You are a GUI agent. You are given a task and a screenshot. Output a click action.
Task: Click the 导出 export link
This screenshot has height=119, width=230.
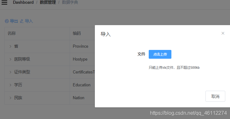[x=14, y=21]
